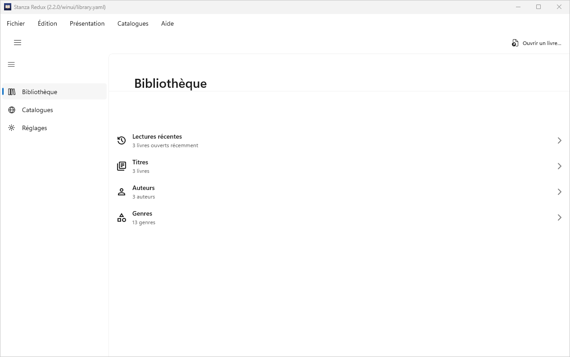
Task: Expand the Auteurs row chevron
Action: click(x=560, y=192)
